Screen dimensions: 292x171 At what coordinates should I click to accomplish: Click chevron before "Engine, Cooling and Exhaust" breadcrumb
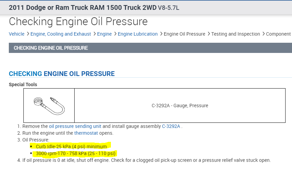(x=27, y=34)
